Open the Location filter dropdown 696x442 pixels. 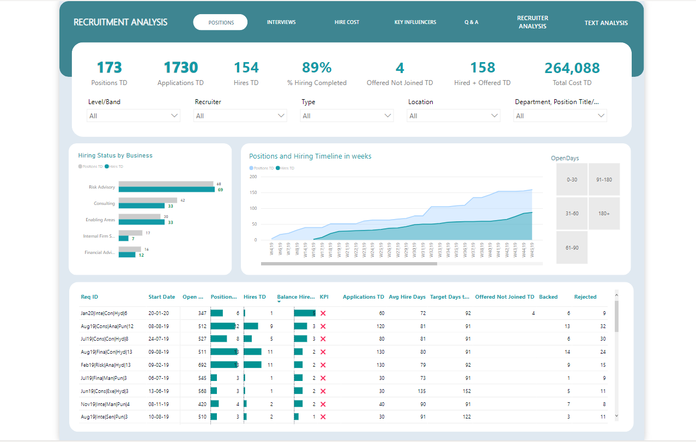[454, 116]
